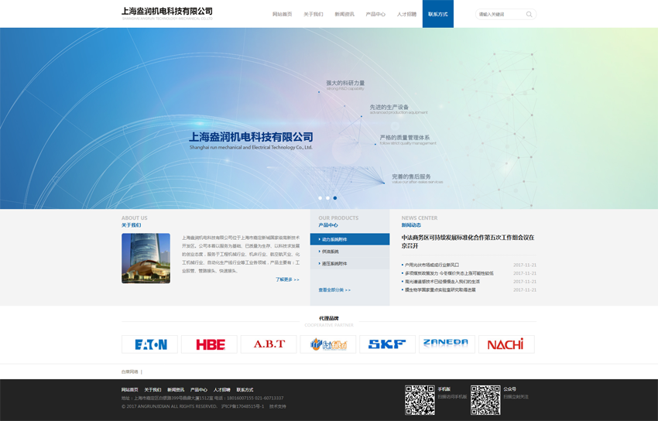Click the keyword search input field
Viewport: 658px width, 421px height.
(499, 14)
